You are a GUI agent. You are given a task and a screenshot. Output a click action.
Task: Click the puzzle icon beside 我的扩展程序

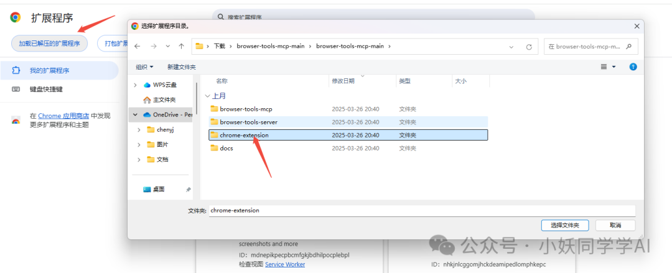pos(16,70)
